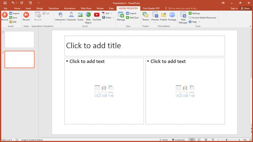Select slide 1 thumbnail
Image resolution: width=253 pixels, height=142 pixels.
pyautogui.click(x=20, y=39)
